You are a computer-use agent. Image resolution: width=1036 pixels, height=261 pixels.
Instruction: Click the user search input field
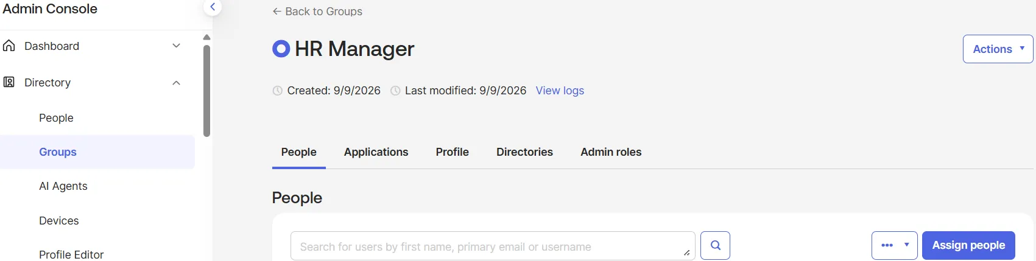click(493, 246)
